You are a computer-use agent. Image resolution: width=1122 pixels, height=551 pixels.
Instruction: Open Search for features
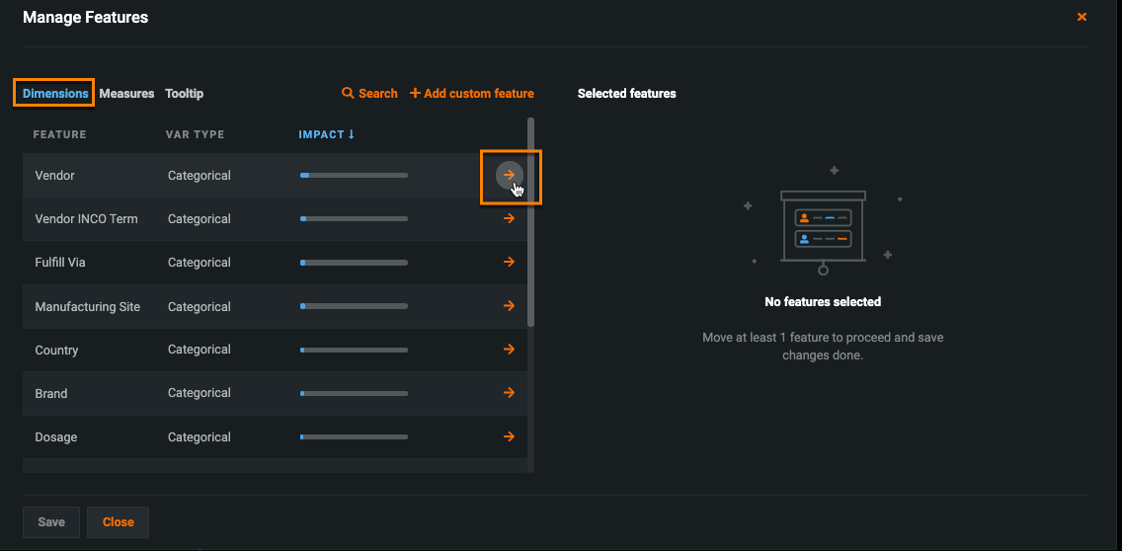pyautogui.click(x=369, y=93)
